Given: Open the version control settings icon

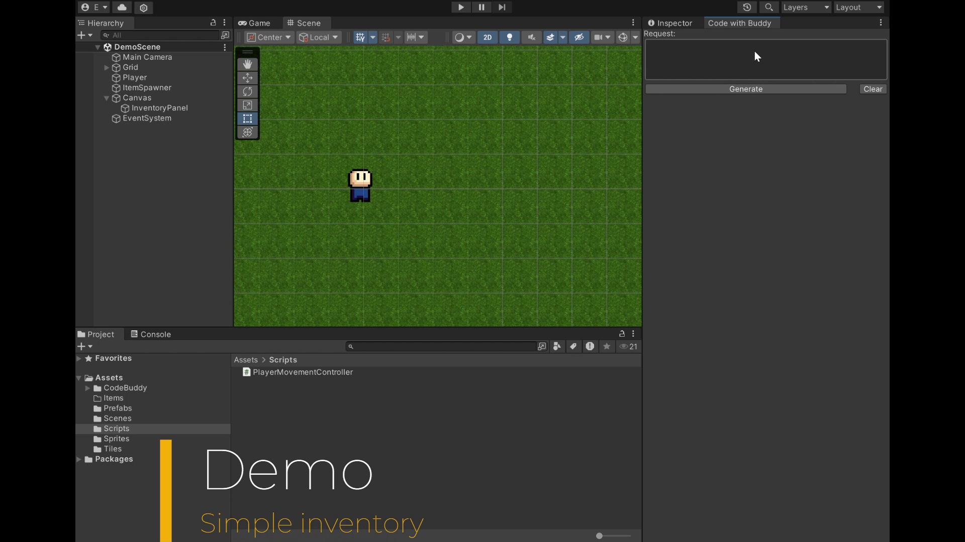Looking at the screenshot, I should pyautogui.click(x=144, y=8).
